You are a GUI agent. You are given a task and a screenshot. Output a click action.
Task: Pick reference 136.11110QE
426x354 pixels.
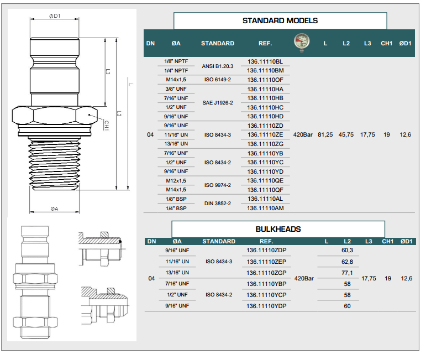coord(265,181)
